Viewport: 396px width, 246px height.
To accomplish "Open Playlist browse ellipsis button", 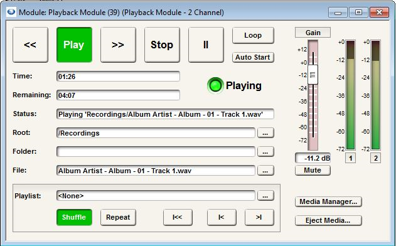I will (x=265, y=196).
